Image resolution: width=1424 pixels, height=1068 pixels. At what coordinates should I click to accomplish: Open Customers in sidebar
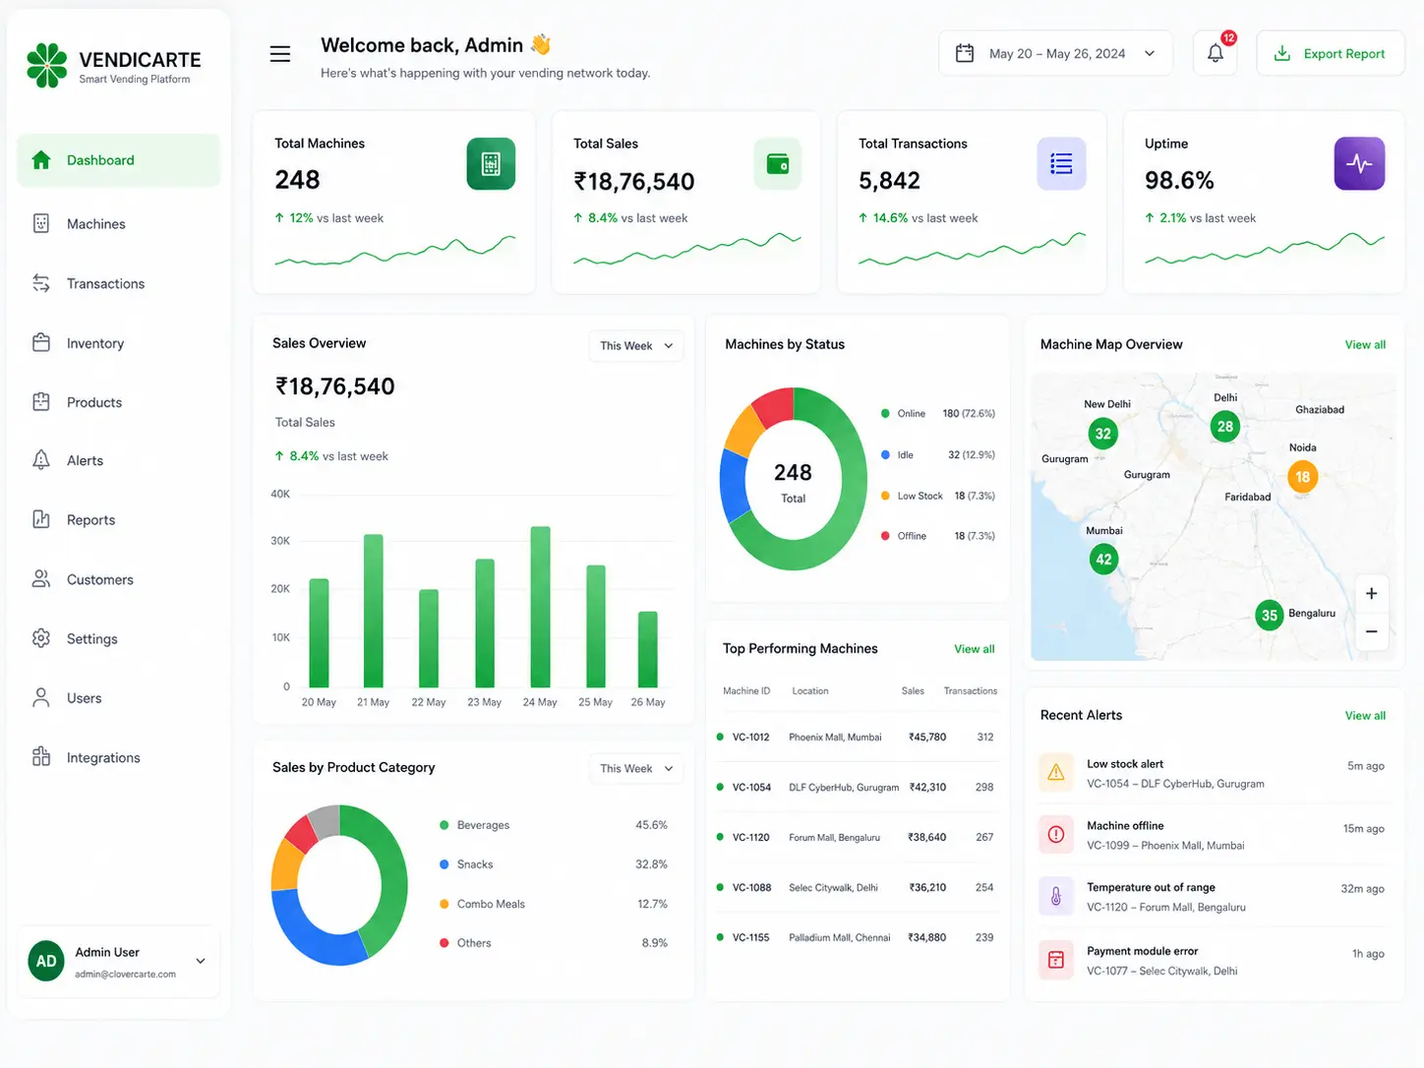point(119,579)
